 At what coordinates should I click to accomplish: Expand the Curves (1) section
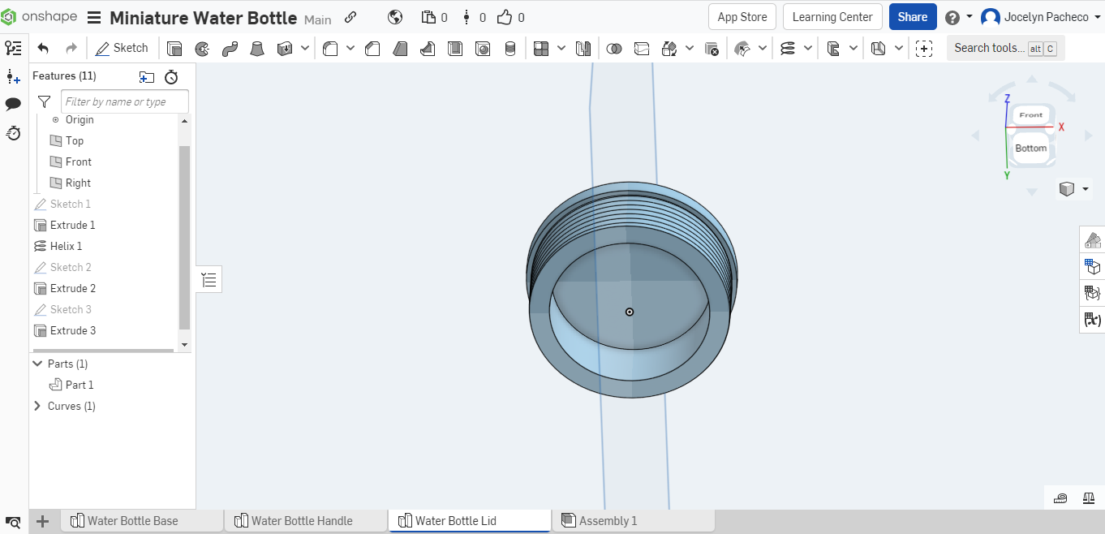(x=37, y=406)
